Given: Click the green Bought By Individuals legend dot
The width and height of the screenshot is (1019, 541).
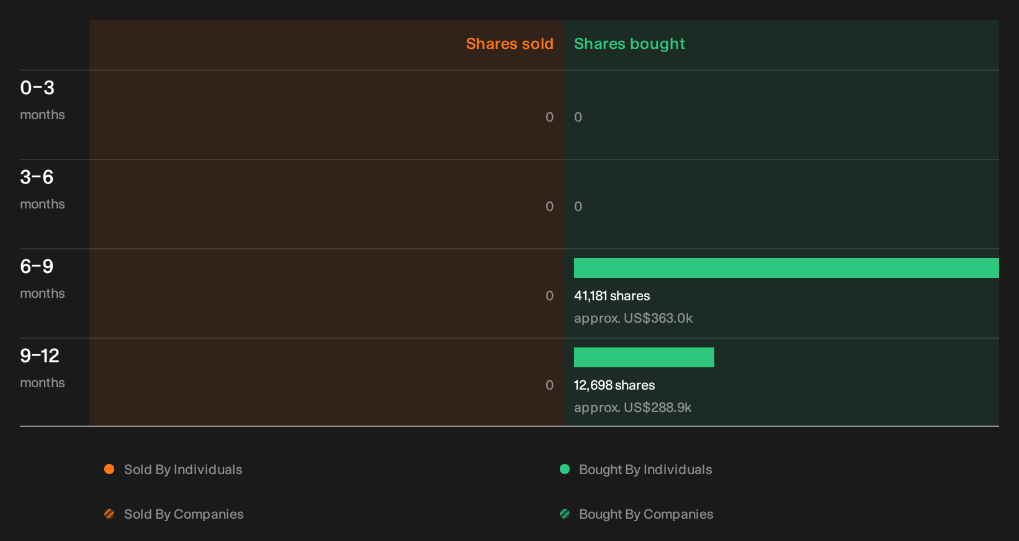Looking at the screenshot, I should [x=565, y=469].
